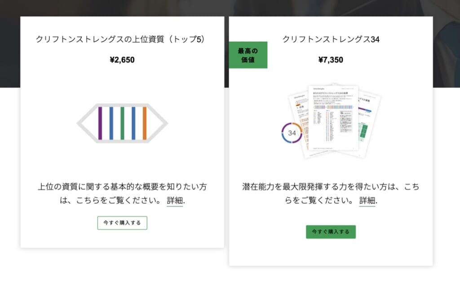
Task: Open 詳細 link in Top 5 card
Action: (x=175, y=201)
